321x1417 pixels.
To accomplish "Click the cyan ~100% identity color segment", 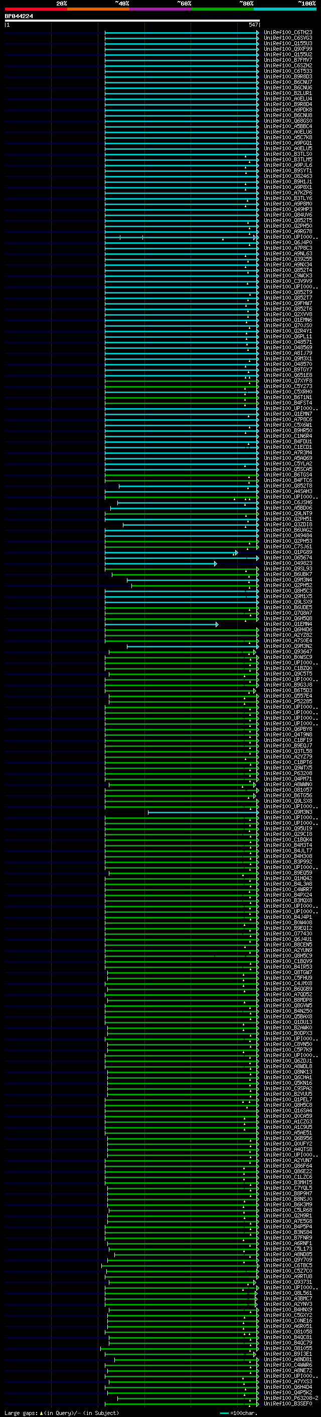I will pyautogui.click(x=285, y=9).
